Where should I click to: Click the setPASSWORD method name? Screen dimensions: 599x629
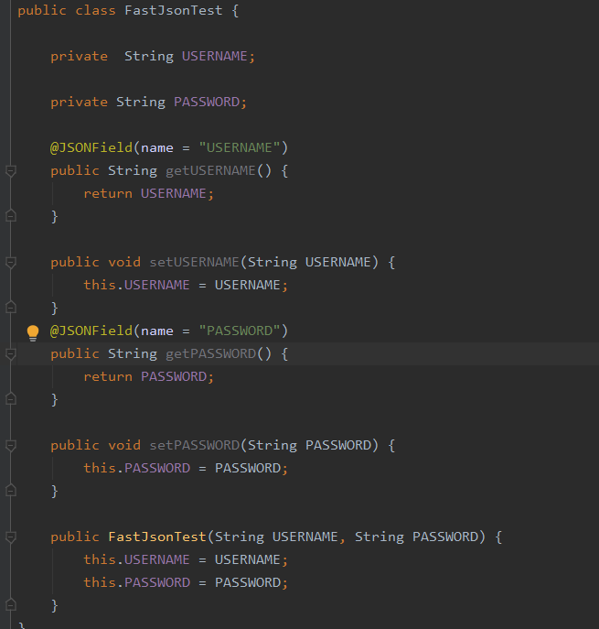(194, 445)
